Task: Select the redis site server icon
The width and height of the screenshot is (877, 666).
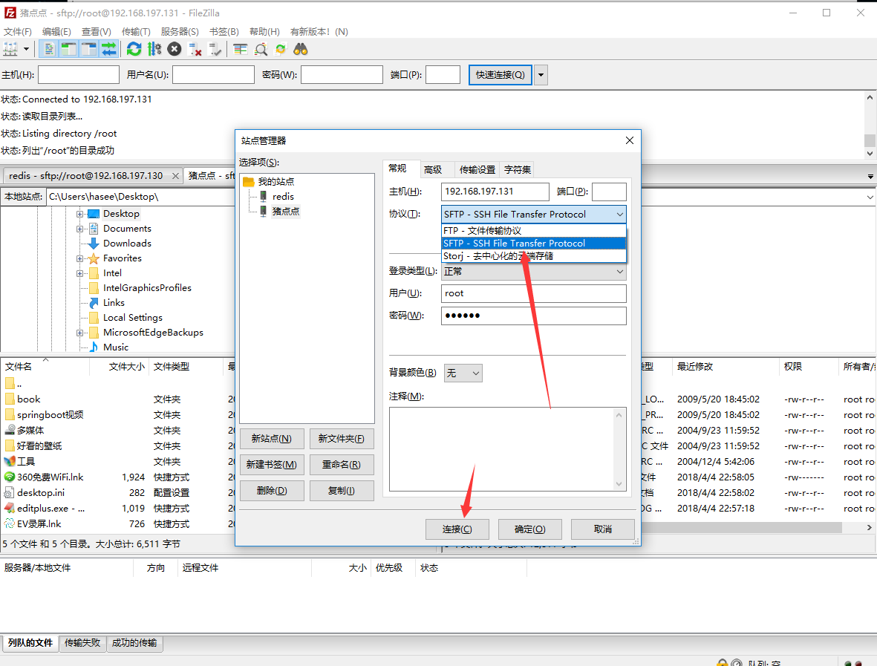Action: coord(263,196)
